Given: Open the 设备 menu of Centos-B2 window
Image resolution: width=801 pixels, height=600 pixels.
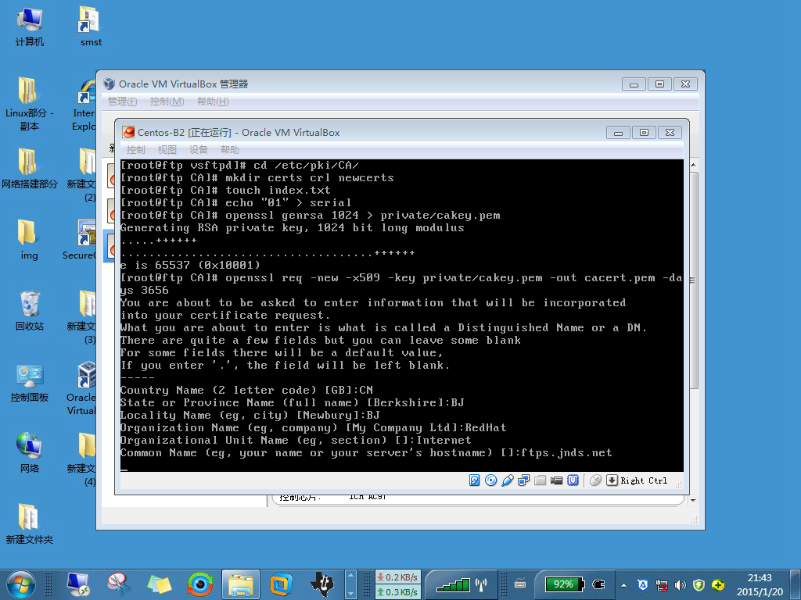Looking at the screenshot, I should point(198,149).
